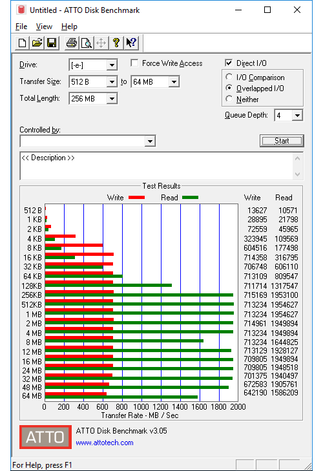
Task: Click the 8 MB read value 1644825
Action: pos(284,342)
